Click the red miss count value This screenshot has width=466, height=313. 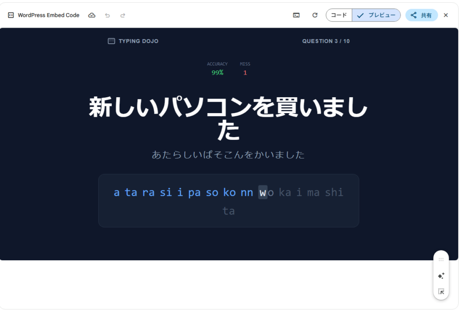click(x=245, y=73)
